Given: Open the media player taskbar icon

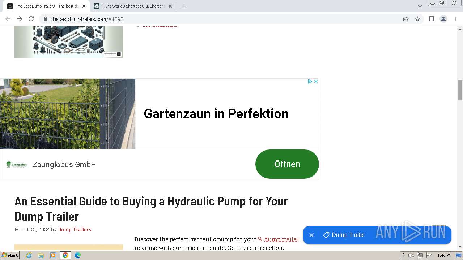Looking at the screenshot, I should pyautogui.click(x=53, y=255).
